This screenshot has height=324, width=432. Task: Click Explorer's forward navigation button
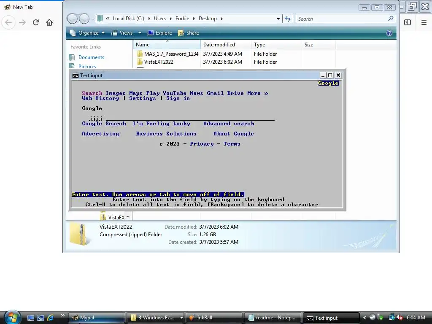tap(84, 19)
